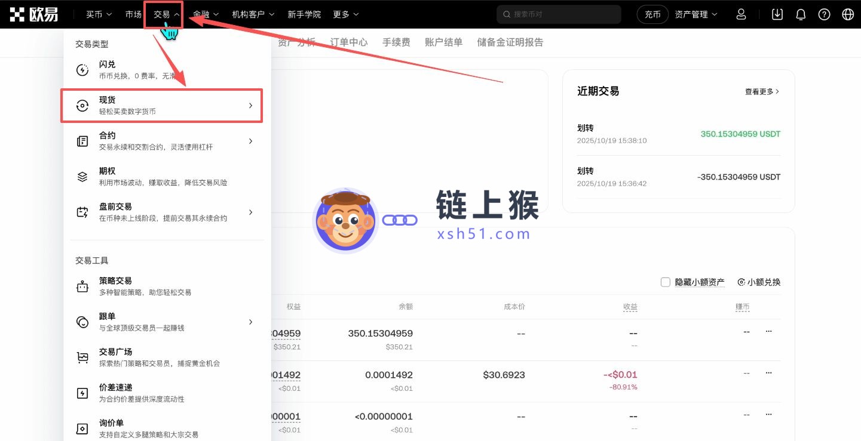Click the $30.6923 cost price cell

click(x=504, y=375)
